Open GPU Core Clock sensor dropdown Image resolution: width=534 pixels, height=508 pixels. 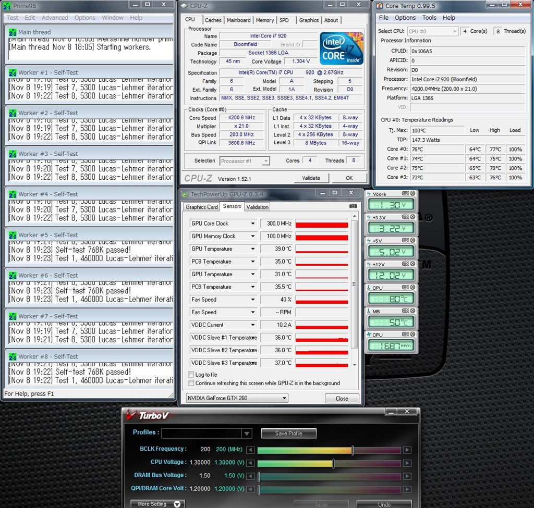point(253,224)
